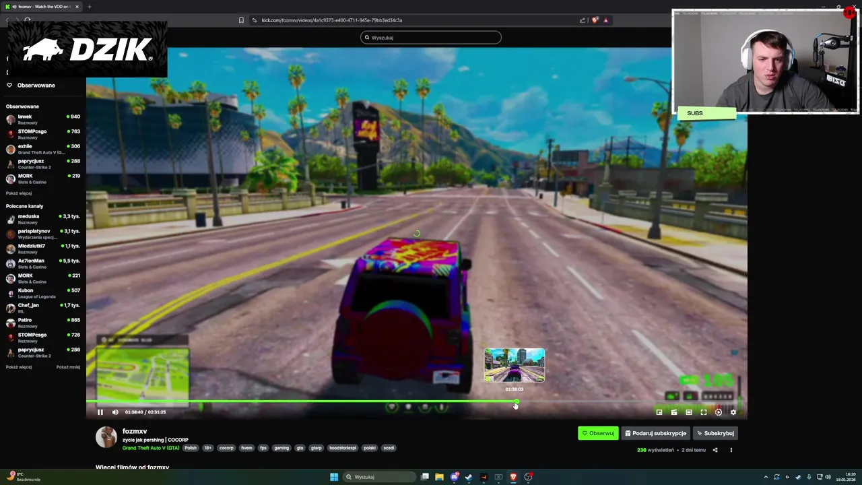Open Obserwowane heart sidebar item
Viewport: 862px width, 485px height.
point(31,86)
